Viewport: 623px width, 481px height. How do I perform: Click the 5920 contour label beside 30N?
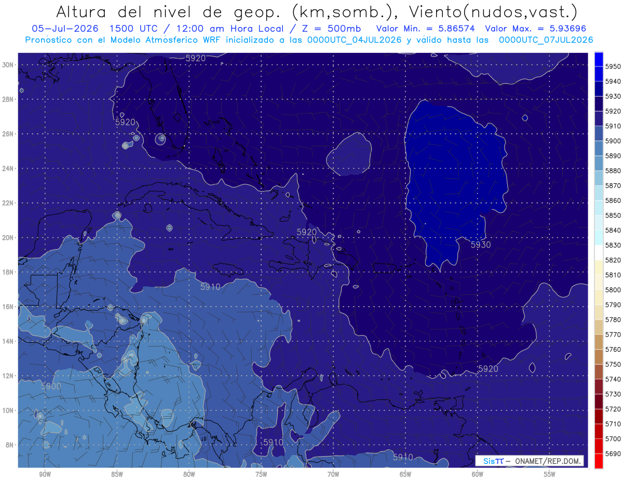coord(196,58)
